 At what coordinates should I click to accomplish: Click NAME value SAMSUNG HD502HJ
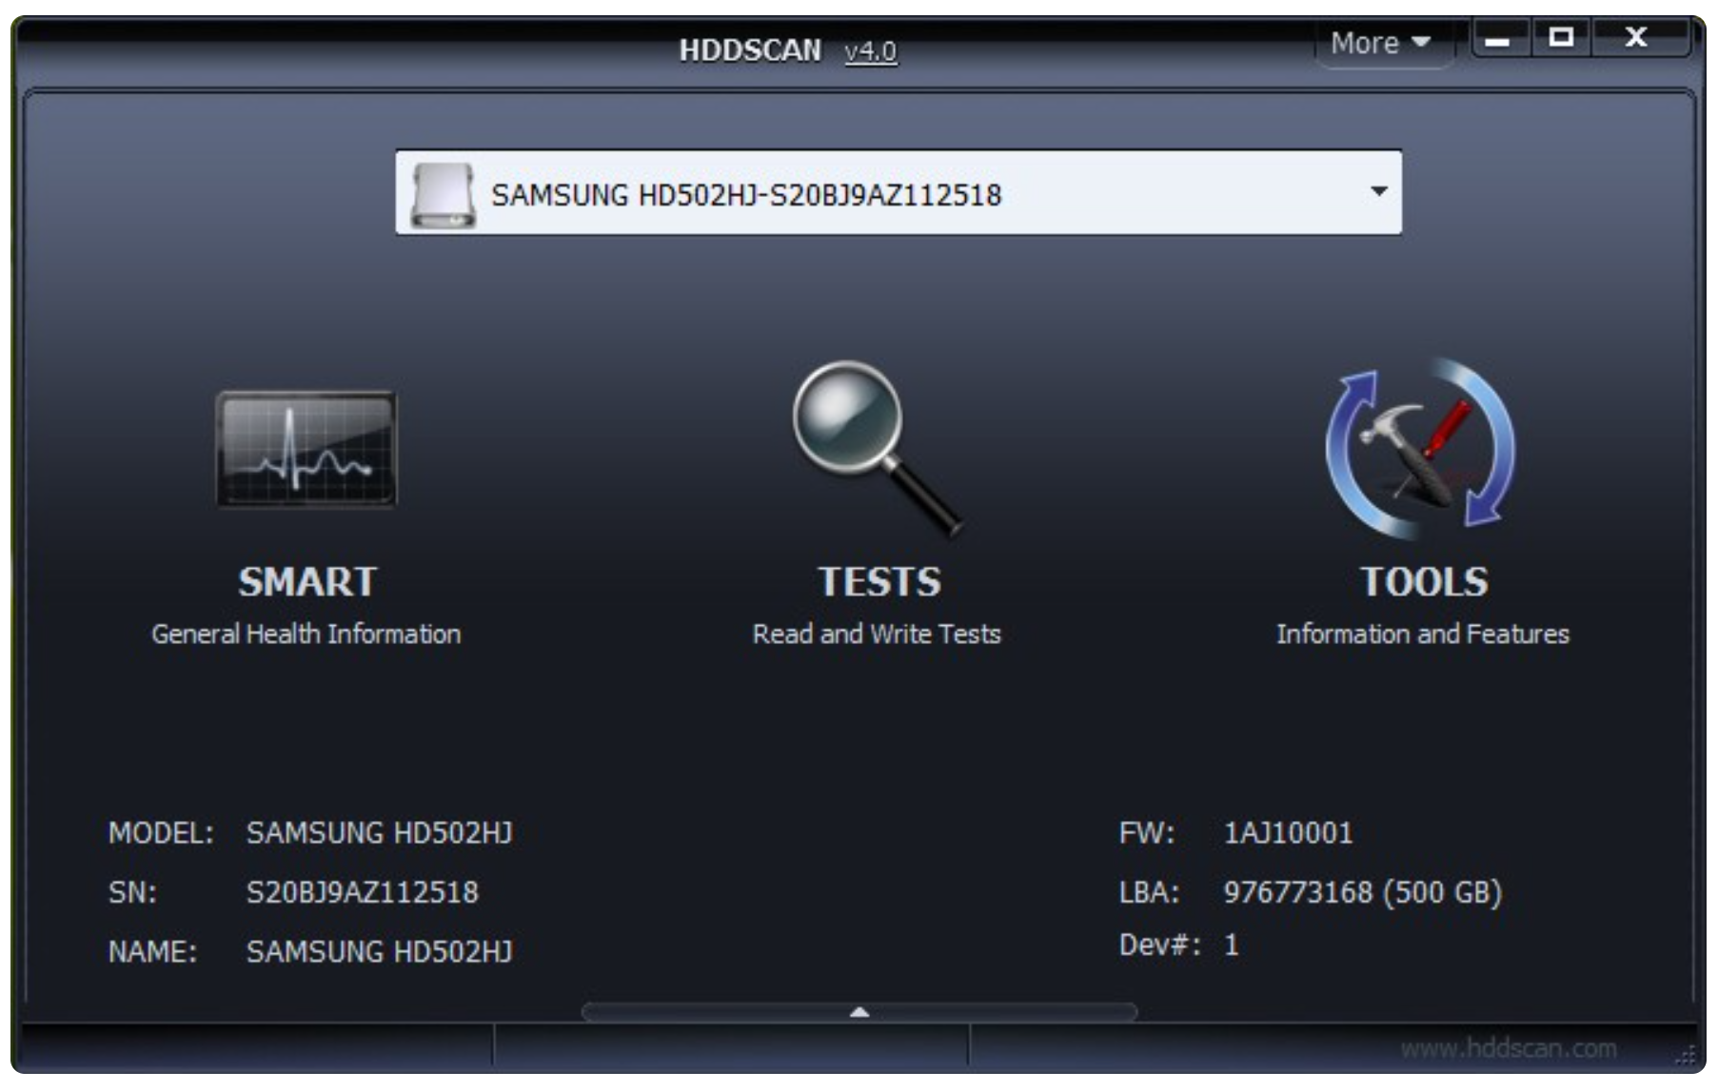pyautogui.click(x=379, y=951)
